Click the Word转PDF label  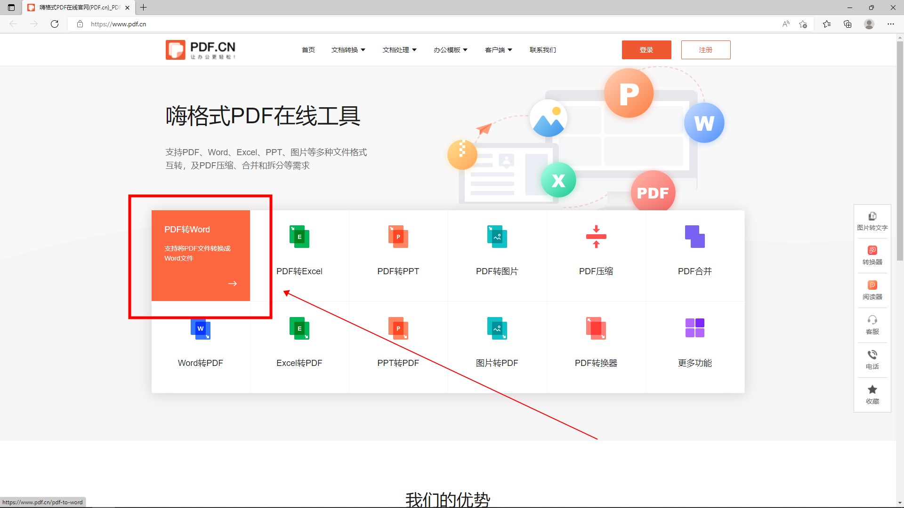point(201,363)
